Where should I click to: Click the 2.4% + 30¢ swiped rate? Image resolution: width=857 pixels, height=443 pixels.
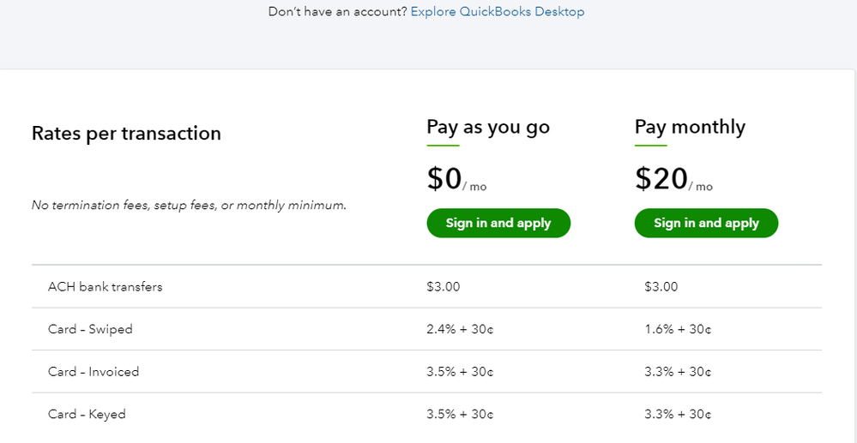460,329
